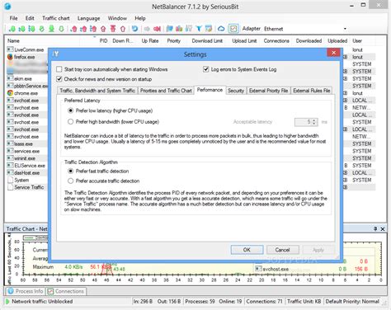Image resolution: width=391 pixels, height=310 pixels.
Task: Click Traffic Unit: KB in status bar
Action: tap(304, 302)
